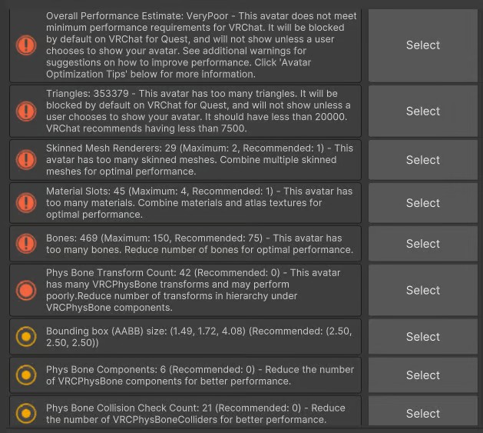Click the yellow icon next to Phys Bone Components
Viewport: 483px width, 433px height.
[26, 375]
